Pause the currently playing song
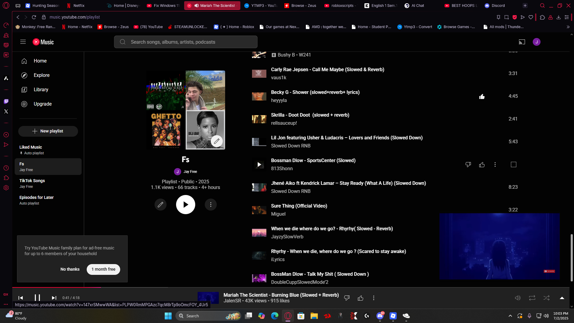This screenshot has width=574, height=323. (x=37, y=298)
